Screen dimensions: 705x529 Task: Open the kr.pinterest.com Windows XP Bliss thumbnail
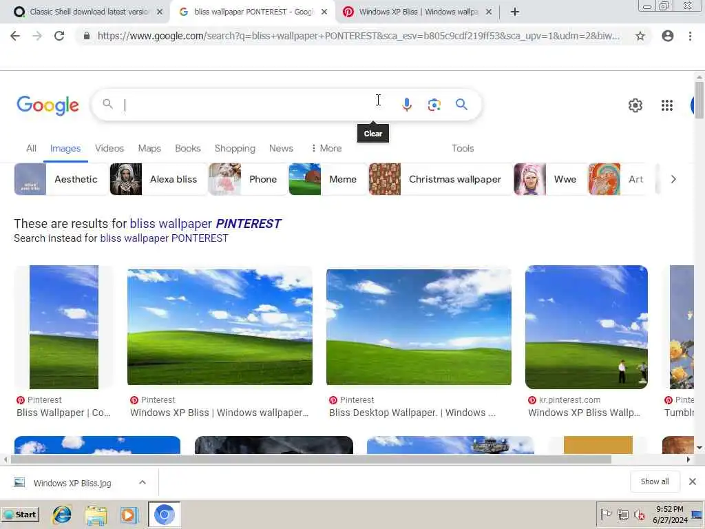pyautogui.click(x=587, y=327)
